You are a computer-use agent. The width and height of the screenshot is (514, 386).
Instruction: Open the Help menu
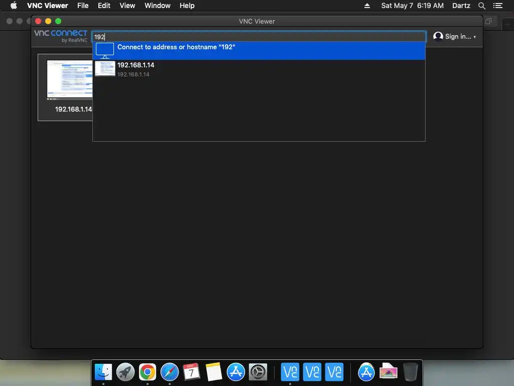[187, 6]
